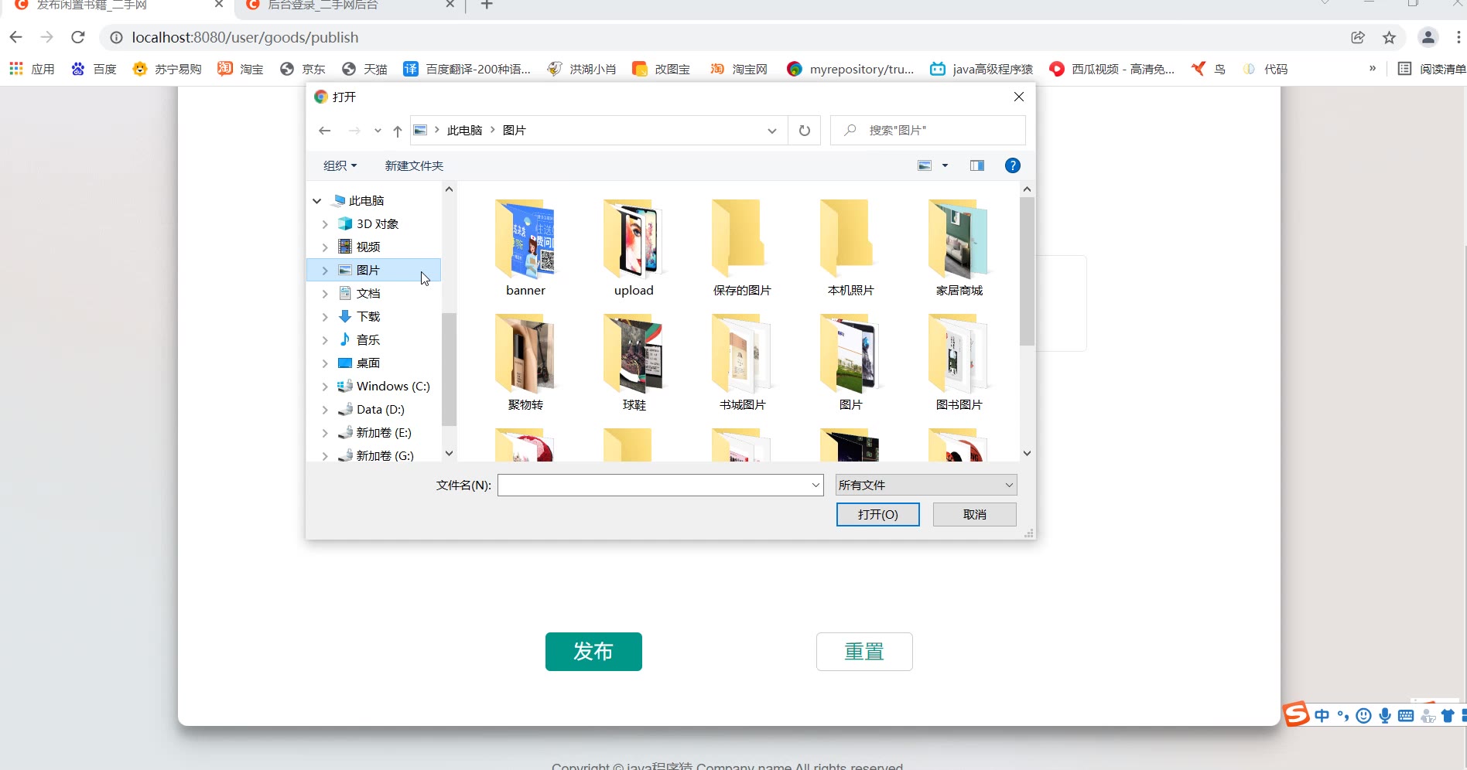Select 视频 in navigation tree
The image size is (1467, 770).
(x=368, y=247)
